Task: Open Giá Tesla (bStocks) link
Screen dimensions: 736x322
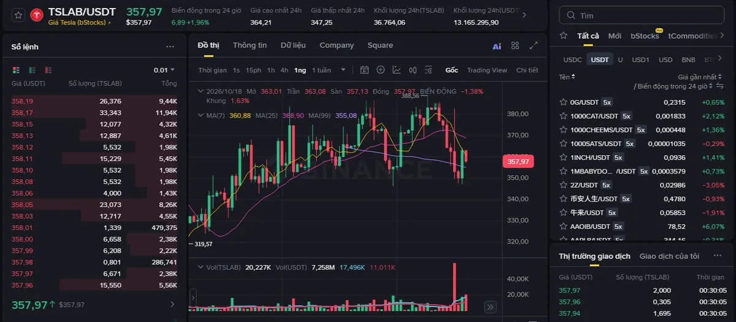Action: point(80,23)
